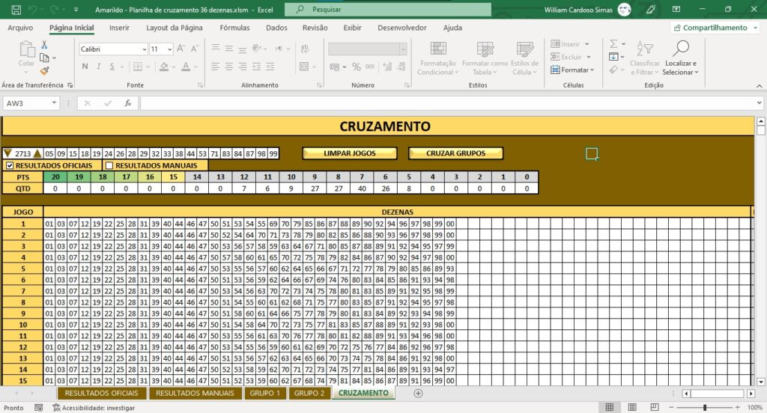Click the up triangle next to 2713

tap(37, 153)
